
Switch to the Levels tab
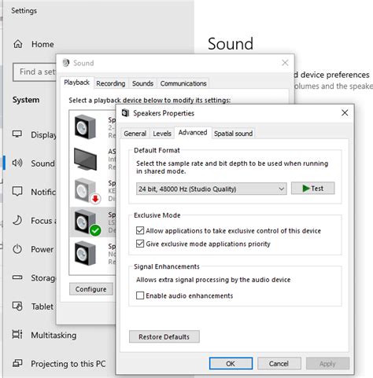[x=162, y=134]
